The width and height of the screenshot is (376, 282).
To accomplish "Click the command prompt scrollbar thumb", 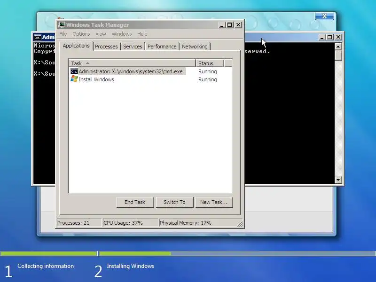I will click(338, 55).
